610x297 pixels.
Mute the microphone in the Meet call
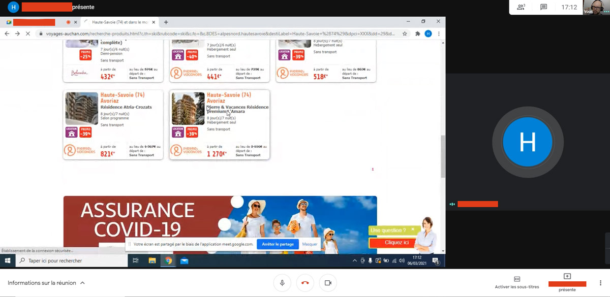click(x=282, y=283)
